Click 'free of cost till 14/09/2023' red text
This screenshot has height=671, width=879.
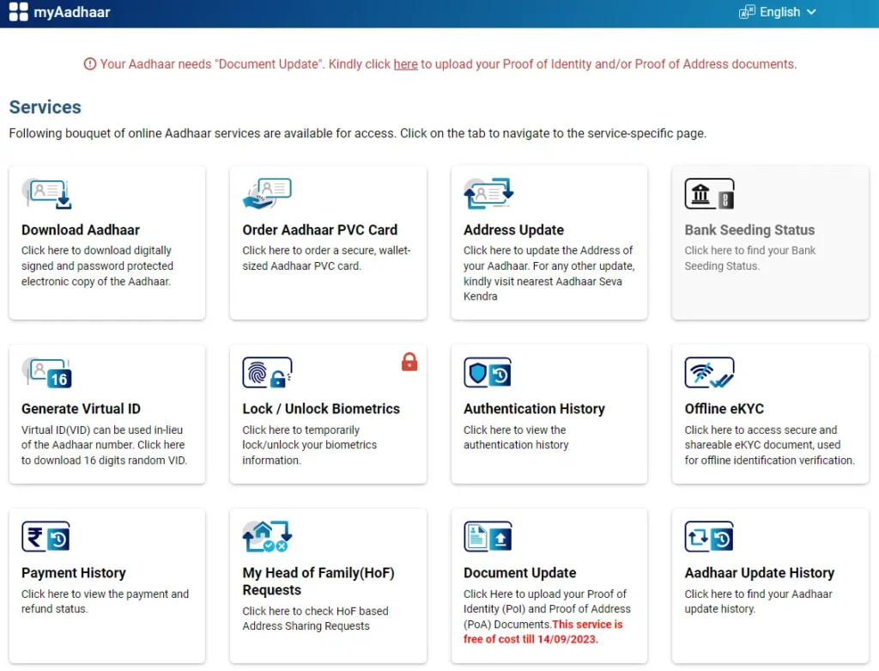(530, 639)
